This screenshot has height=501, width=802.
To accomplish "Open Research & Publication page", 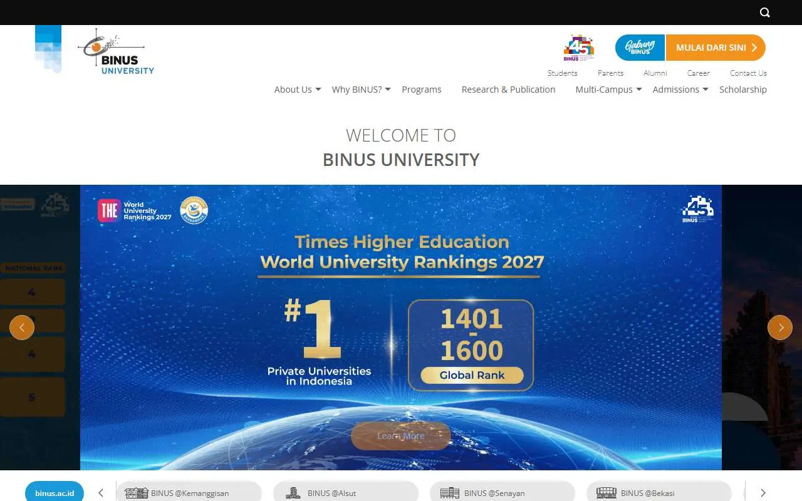I will [509, 90].
